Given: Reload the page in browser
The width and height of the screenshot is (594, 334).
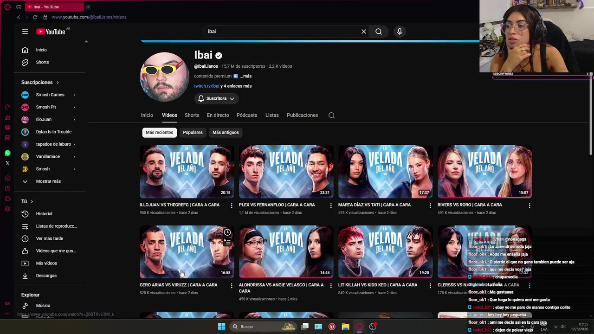Looking at the screenshot, I should (x=35, y=17).
